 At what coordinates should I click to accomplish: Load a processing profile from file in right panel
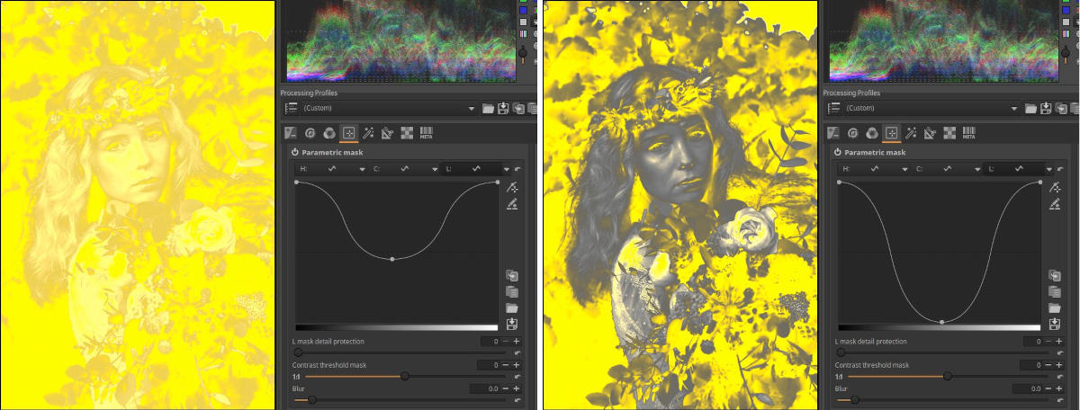(x=1030, y=109)
